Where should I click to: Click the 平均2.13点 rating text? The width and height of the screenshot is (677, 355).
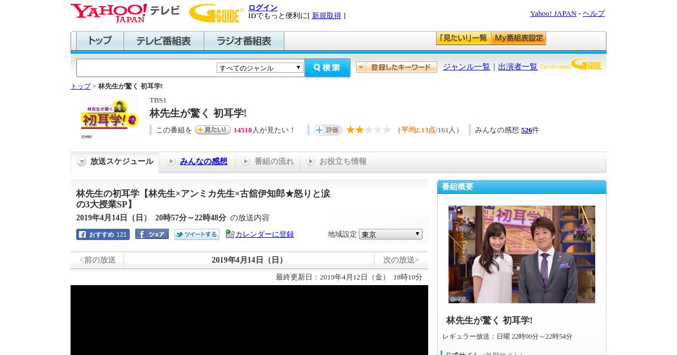(x=418, y=130)
